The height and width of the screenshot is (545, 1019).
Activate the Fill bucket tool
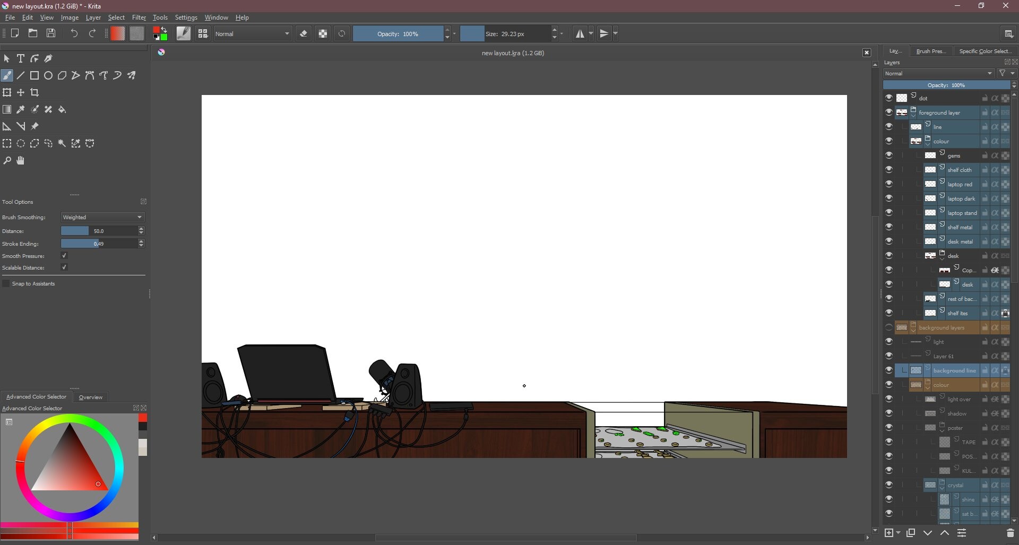(x=62, y=109)
